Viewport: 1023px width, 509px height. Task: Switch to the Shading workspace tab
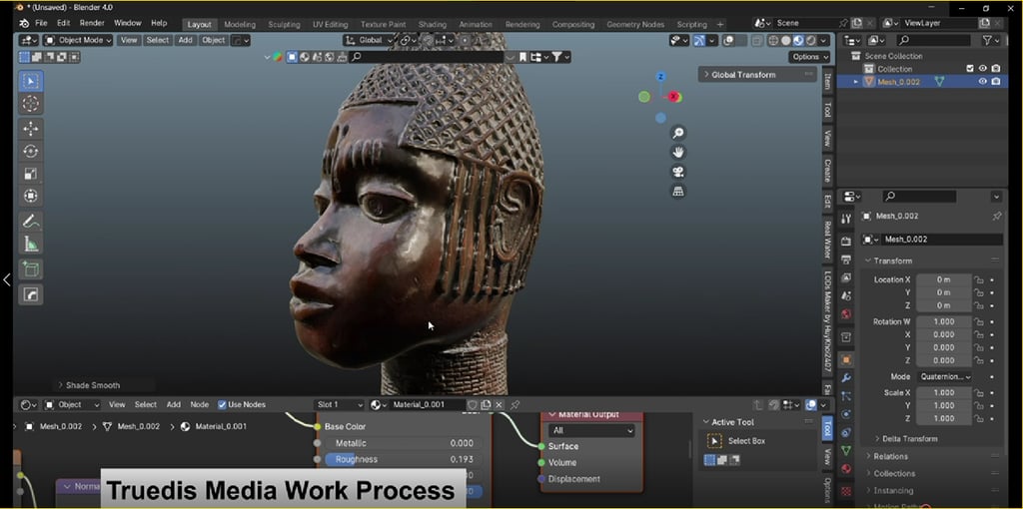432,25
